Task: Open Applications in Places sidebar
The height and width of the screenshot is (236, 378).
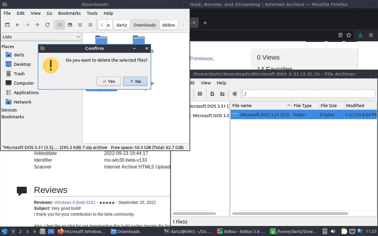Action: coord(26,93)
